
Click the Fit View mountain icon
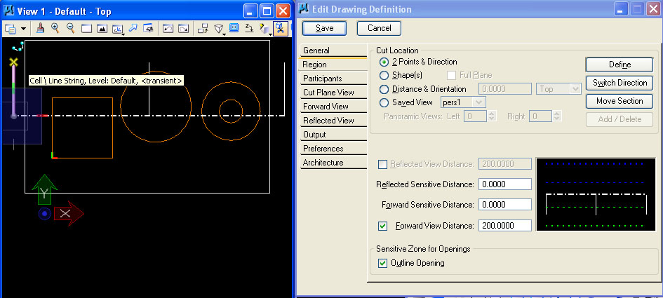coord(102,29)
